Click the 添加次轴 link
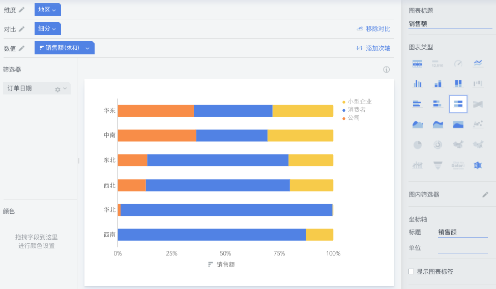Viewport: 496px width, 289px height. 373,48
